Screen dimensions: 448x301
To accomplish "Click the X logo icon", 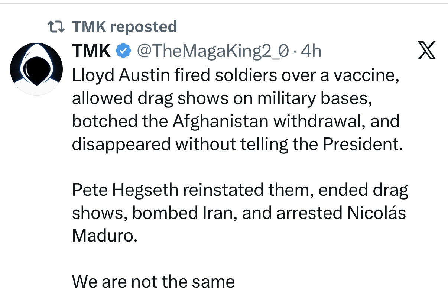I will pos(426,52).
